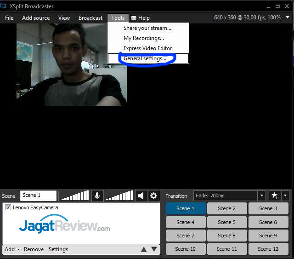294x259 pixels.
Task: Switch to Scene 10
Action: (x=186, y=249)
